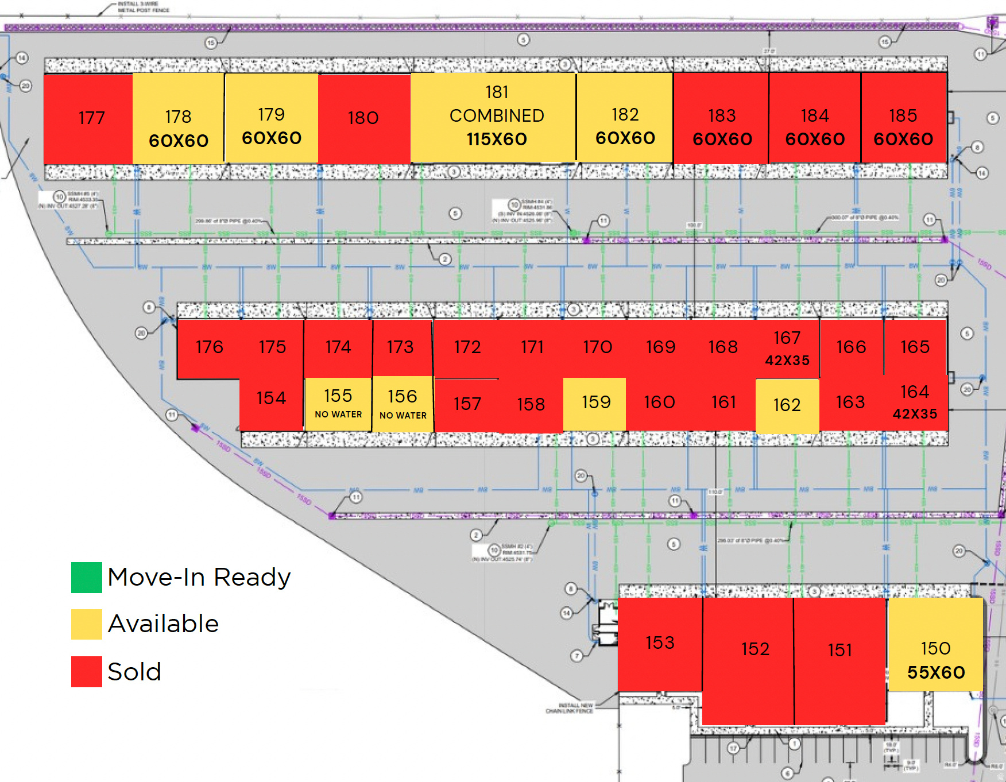
Task: Click sold unit 152
Action: point(748,661)
